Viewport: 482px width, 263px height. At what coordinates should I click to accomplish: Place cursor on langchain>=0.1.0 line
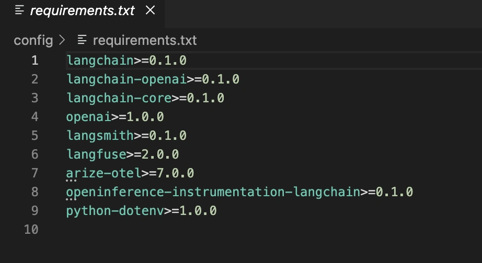click(127, 60)
